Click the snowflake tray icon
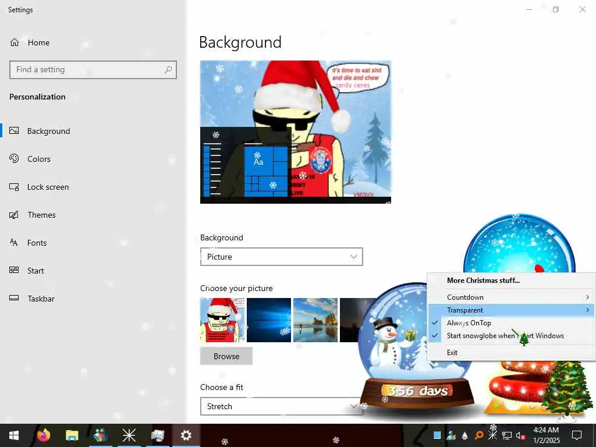596x447 pixels. 492,435
